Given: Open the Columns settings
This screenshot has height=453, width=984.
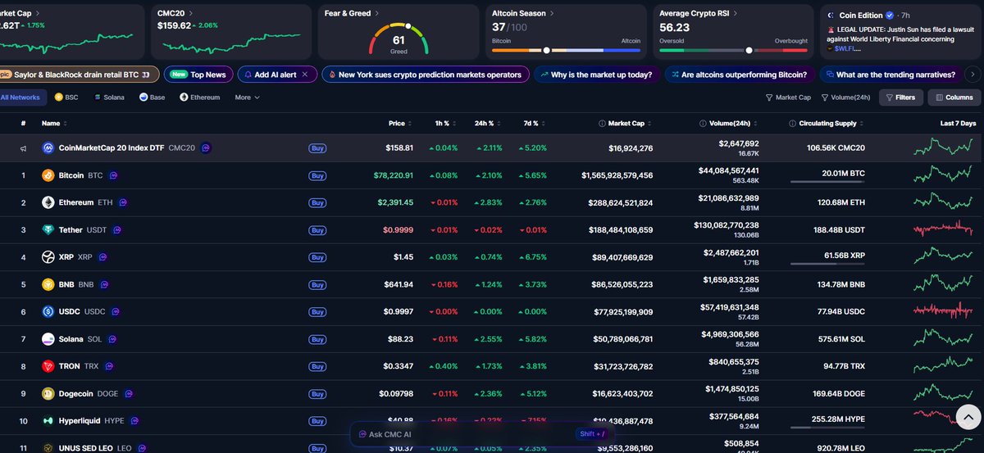Looking at the screenshot, I should point(954,97).
